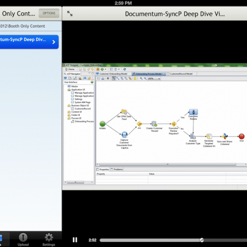Click the Executive Review Required? decision node
This screenshot has height=247, width=247.
(174, 124)
